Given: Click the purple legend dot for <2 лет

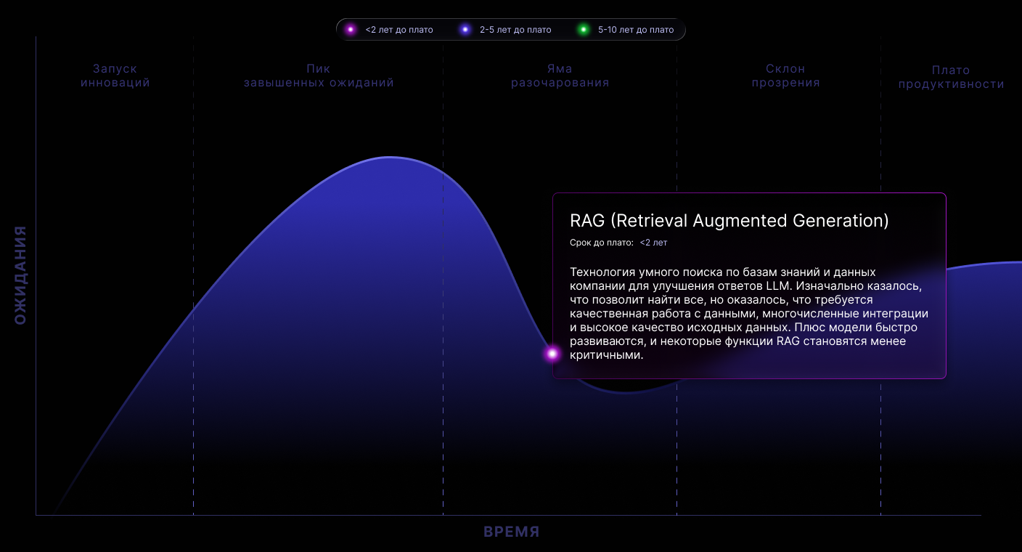Looking at the screenshot, I should coord(351,30).
